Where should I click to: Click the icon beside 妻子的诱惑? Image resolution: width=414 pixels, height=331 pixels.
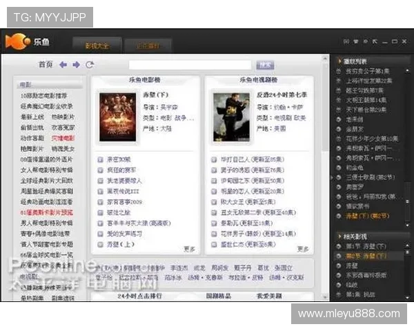click(214, 170)
